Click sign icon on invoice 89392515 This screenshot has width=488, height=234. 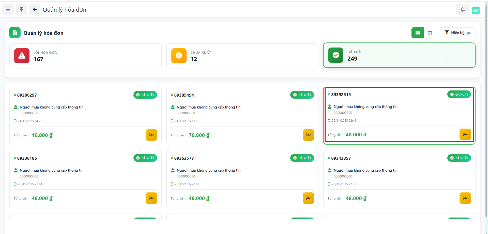click(x=465, y=134)
